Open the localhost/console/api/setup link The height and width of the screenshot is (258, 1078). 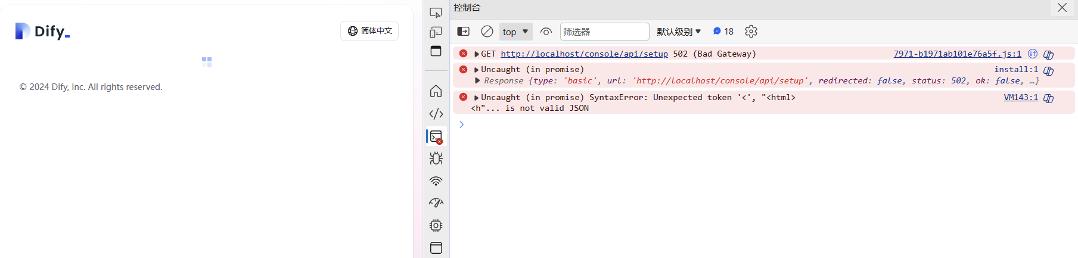coord(584,54)
